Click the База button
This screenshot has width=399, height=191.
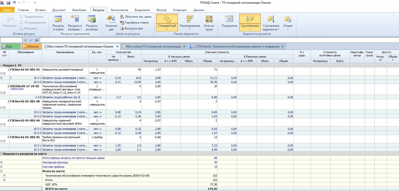pyautogui.click(x=10, y=46)
